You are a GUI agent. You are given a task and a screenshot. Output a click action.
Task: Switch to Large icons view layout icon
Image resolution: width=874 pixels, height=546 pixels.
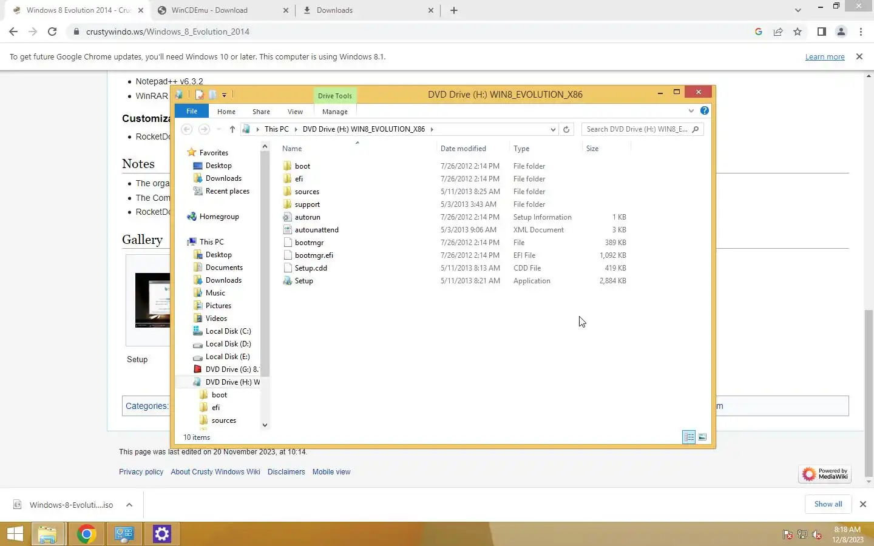pos(702,437)
